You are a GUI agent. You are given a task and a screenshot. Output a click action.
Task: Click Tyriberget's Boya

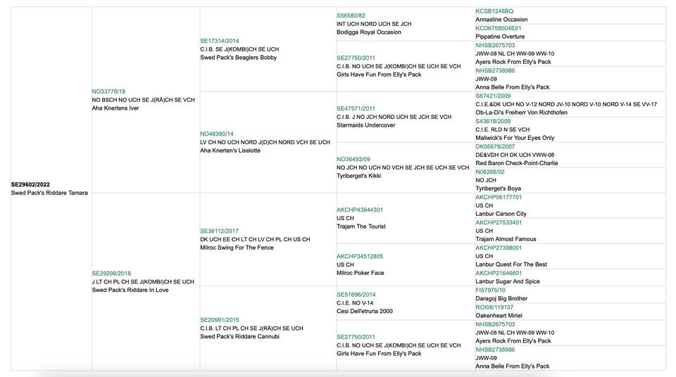[x=499, y=188]
